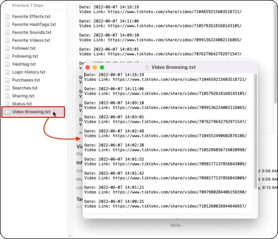
Task: Click date line 2022-06-07 14:02:48
Action: (x=114, y=131)
